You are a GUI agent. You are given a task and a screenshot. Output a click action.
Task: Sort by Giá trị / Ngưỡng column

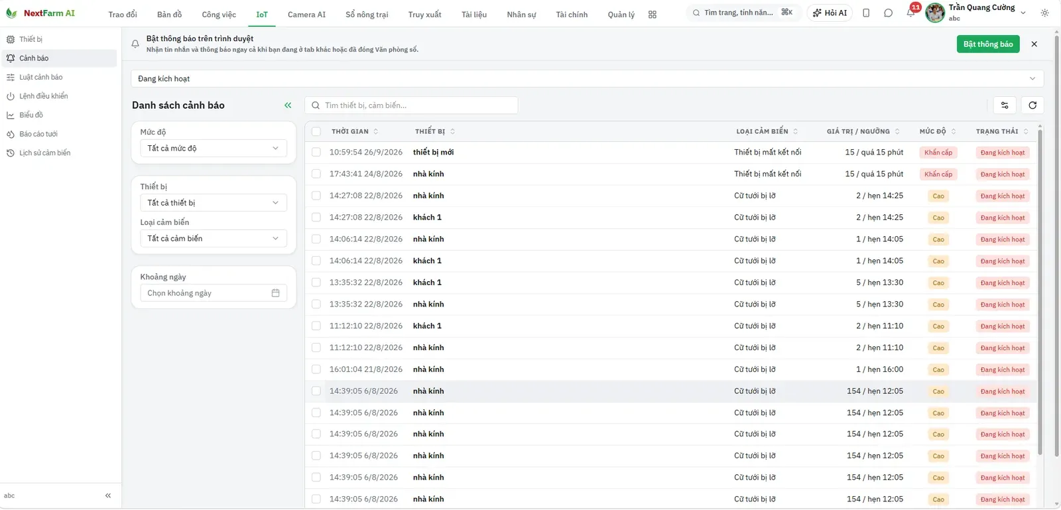[863, 131]
